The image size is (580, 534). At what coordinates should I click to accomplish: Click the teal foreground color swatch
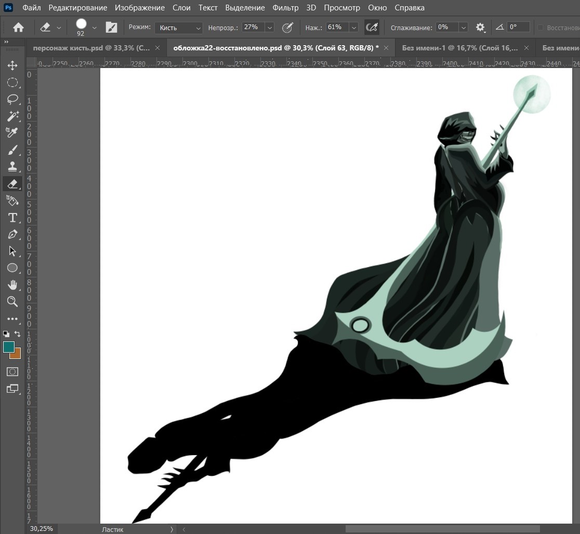tap(8, 347)
